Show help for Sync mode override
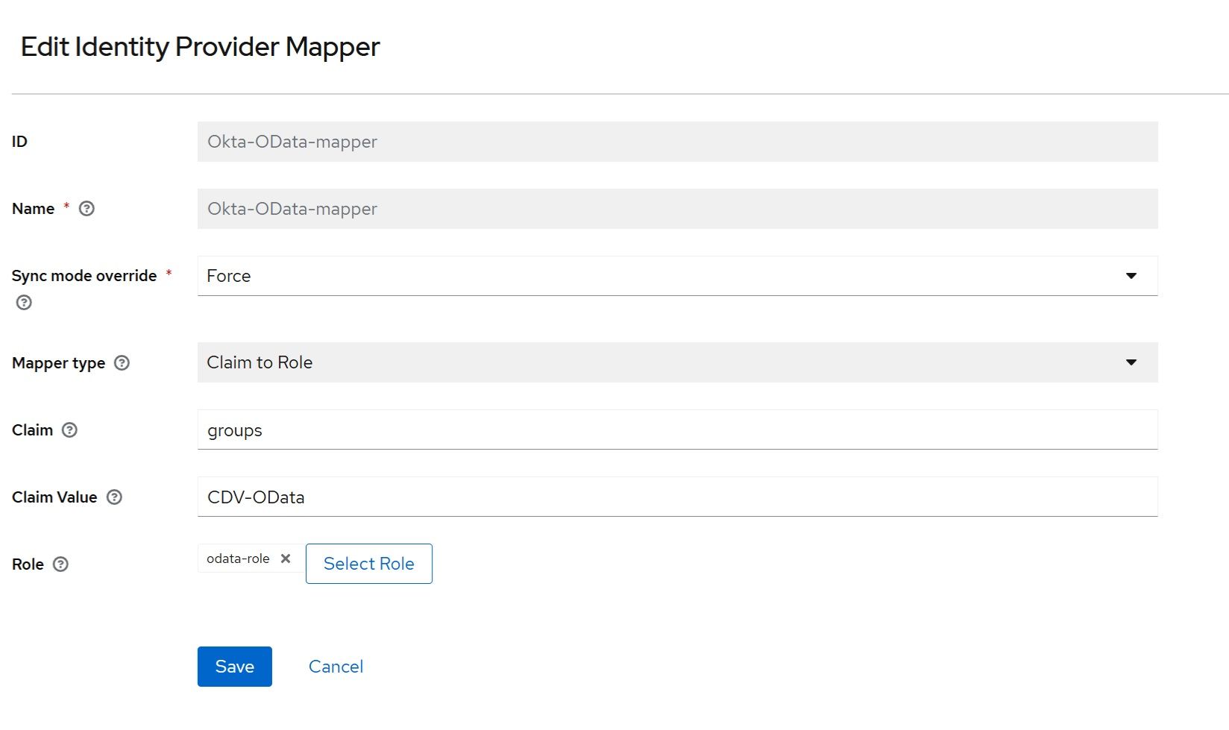The height and width of the screenshot is (730, 1229). pos(24,302)
